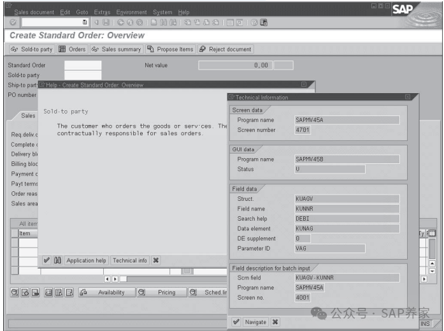The image size is (444, 331).
Task: Click the Cancel X icon in the standard toolbar
Action: click(140, 22)
